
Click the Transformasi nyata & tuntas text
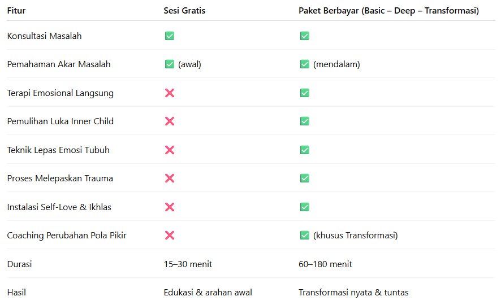353,293
